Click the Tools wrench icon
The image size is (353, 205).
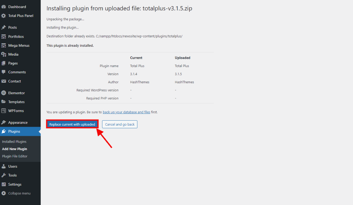4,175
